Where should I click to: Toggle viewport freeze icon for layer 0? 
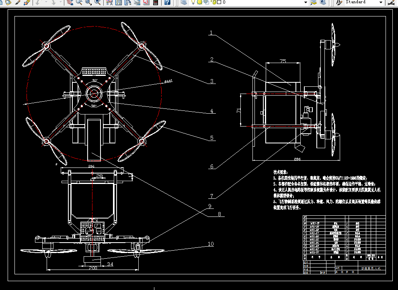coord(206,2)
